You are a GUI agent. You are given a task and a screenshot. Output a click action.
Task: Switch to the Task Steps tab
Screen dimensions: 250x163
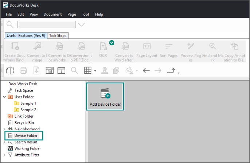[x=58, y=36]
